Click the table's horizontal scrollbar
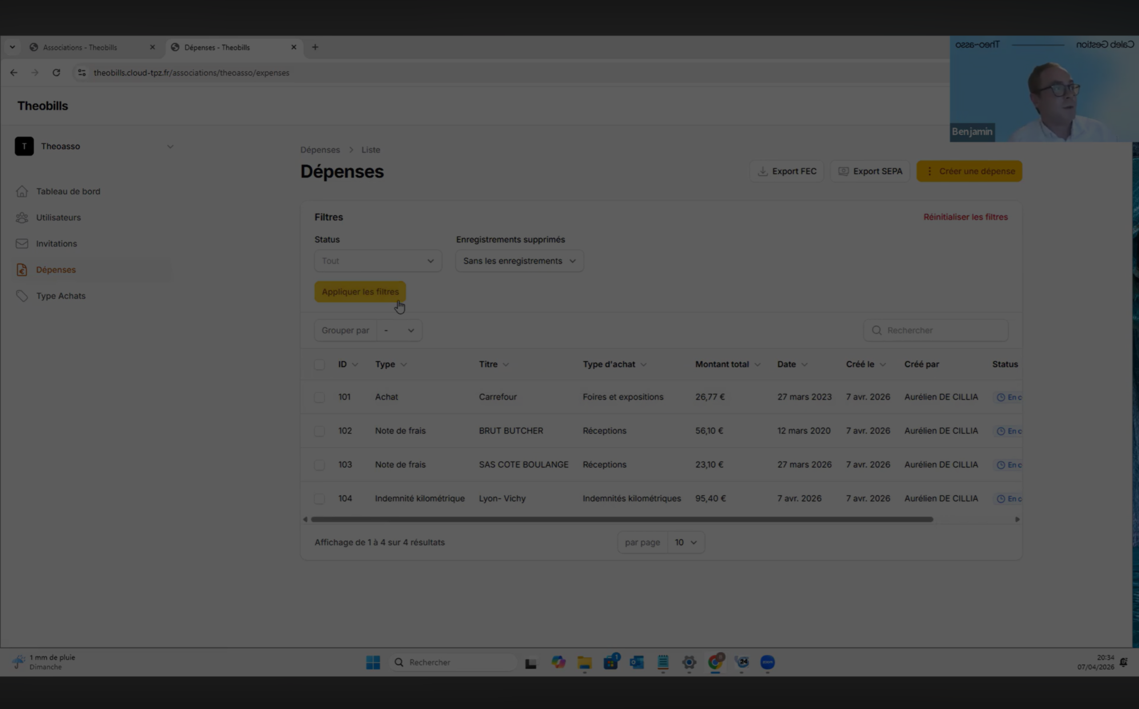The height and width of the screenshot is (709, 1139). (622, 519)
